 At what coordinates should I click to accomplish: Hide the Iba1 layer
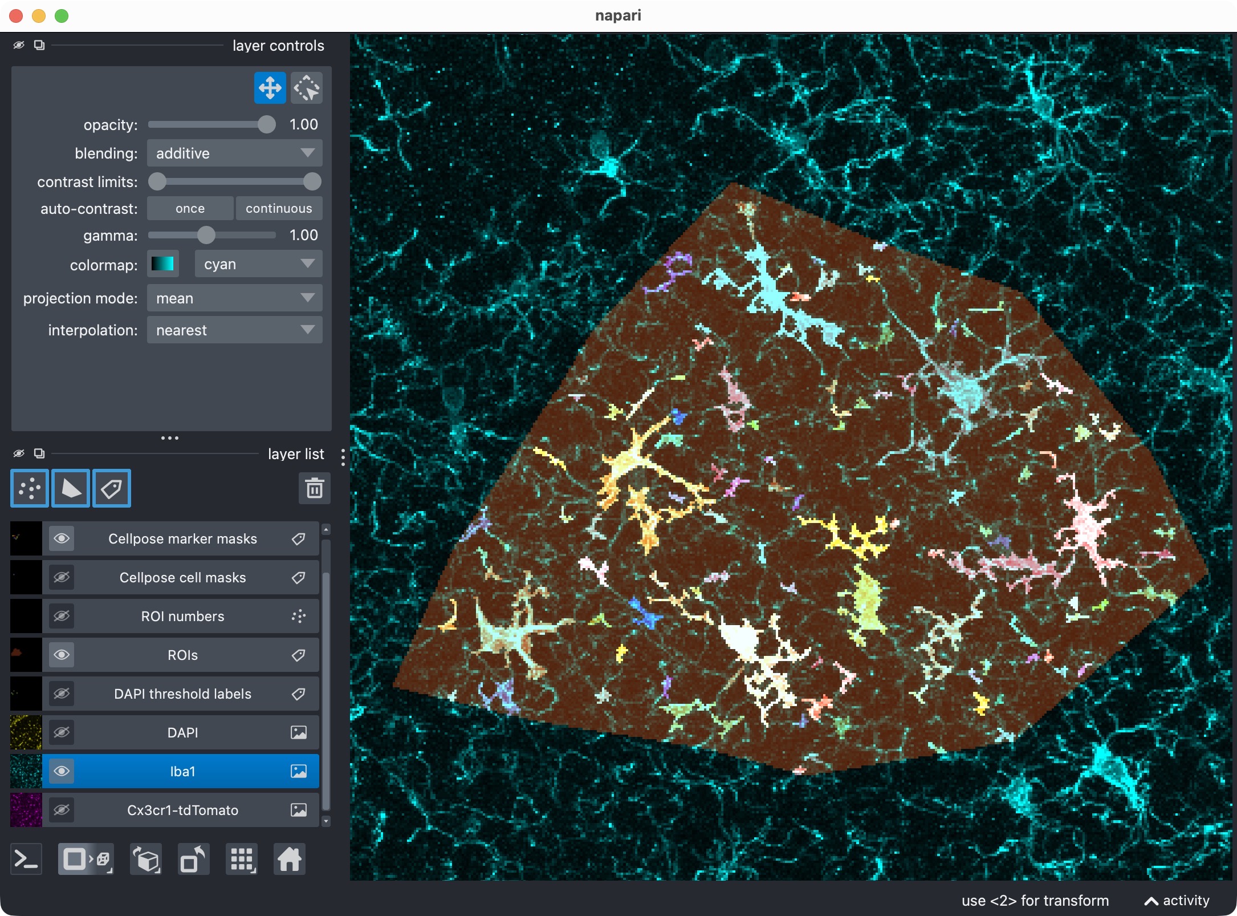(x=62, y=772)
